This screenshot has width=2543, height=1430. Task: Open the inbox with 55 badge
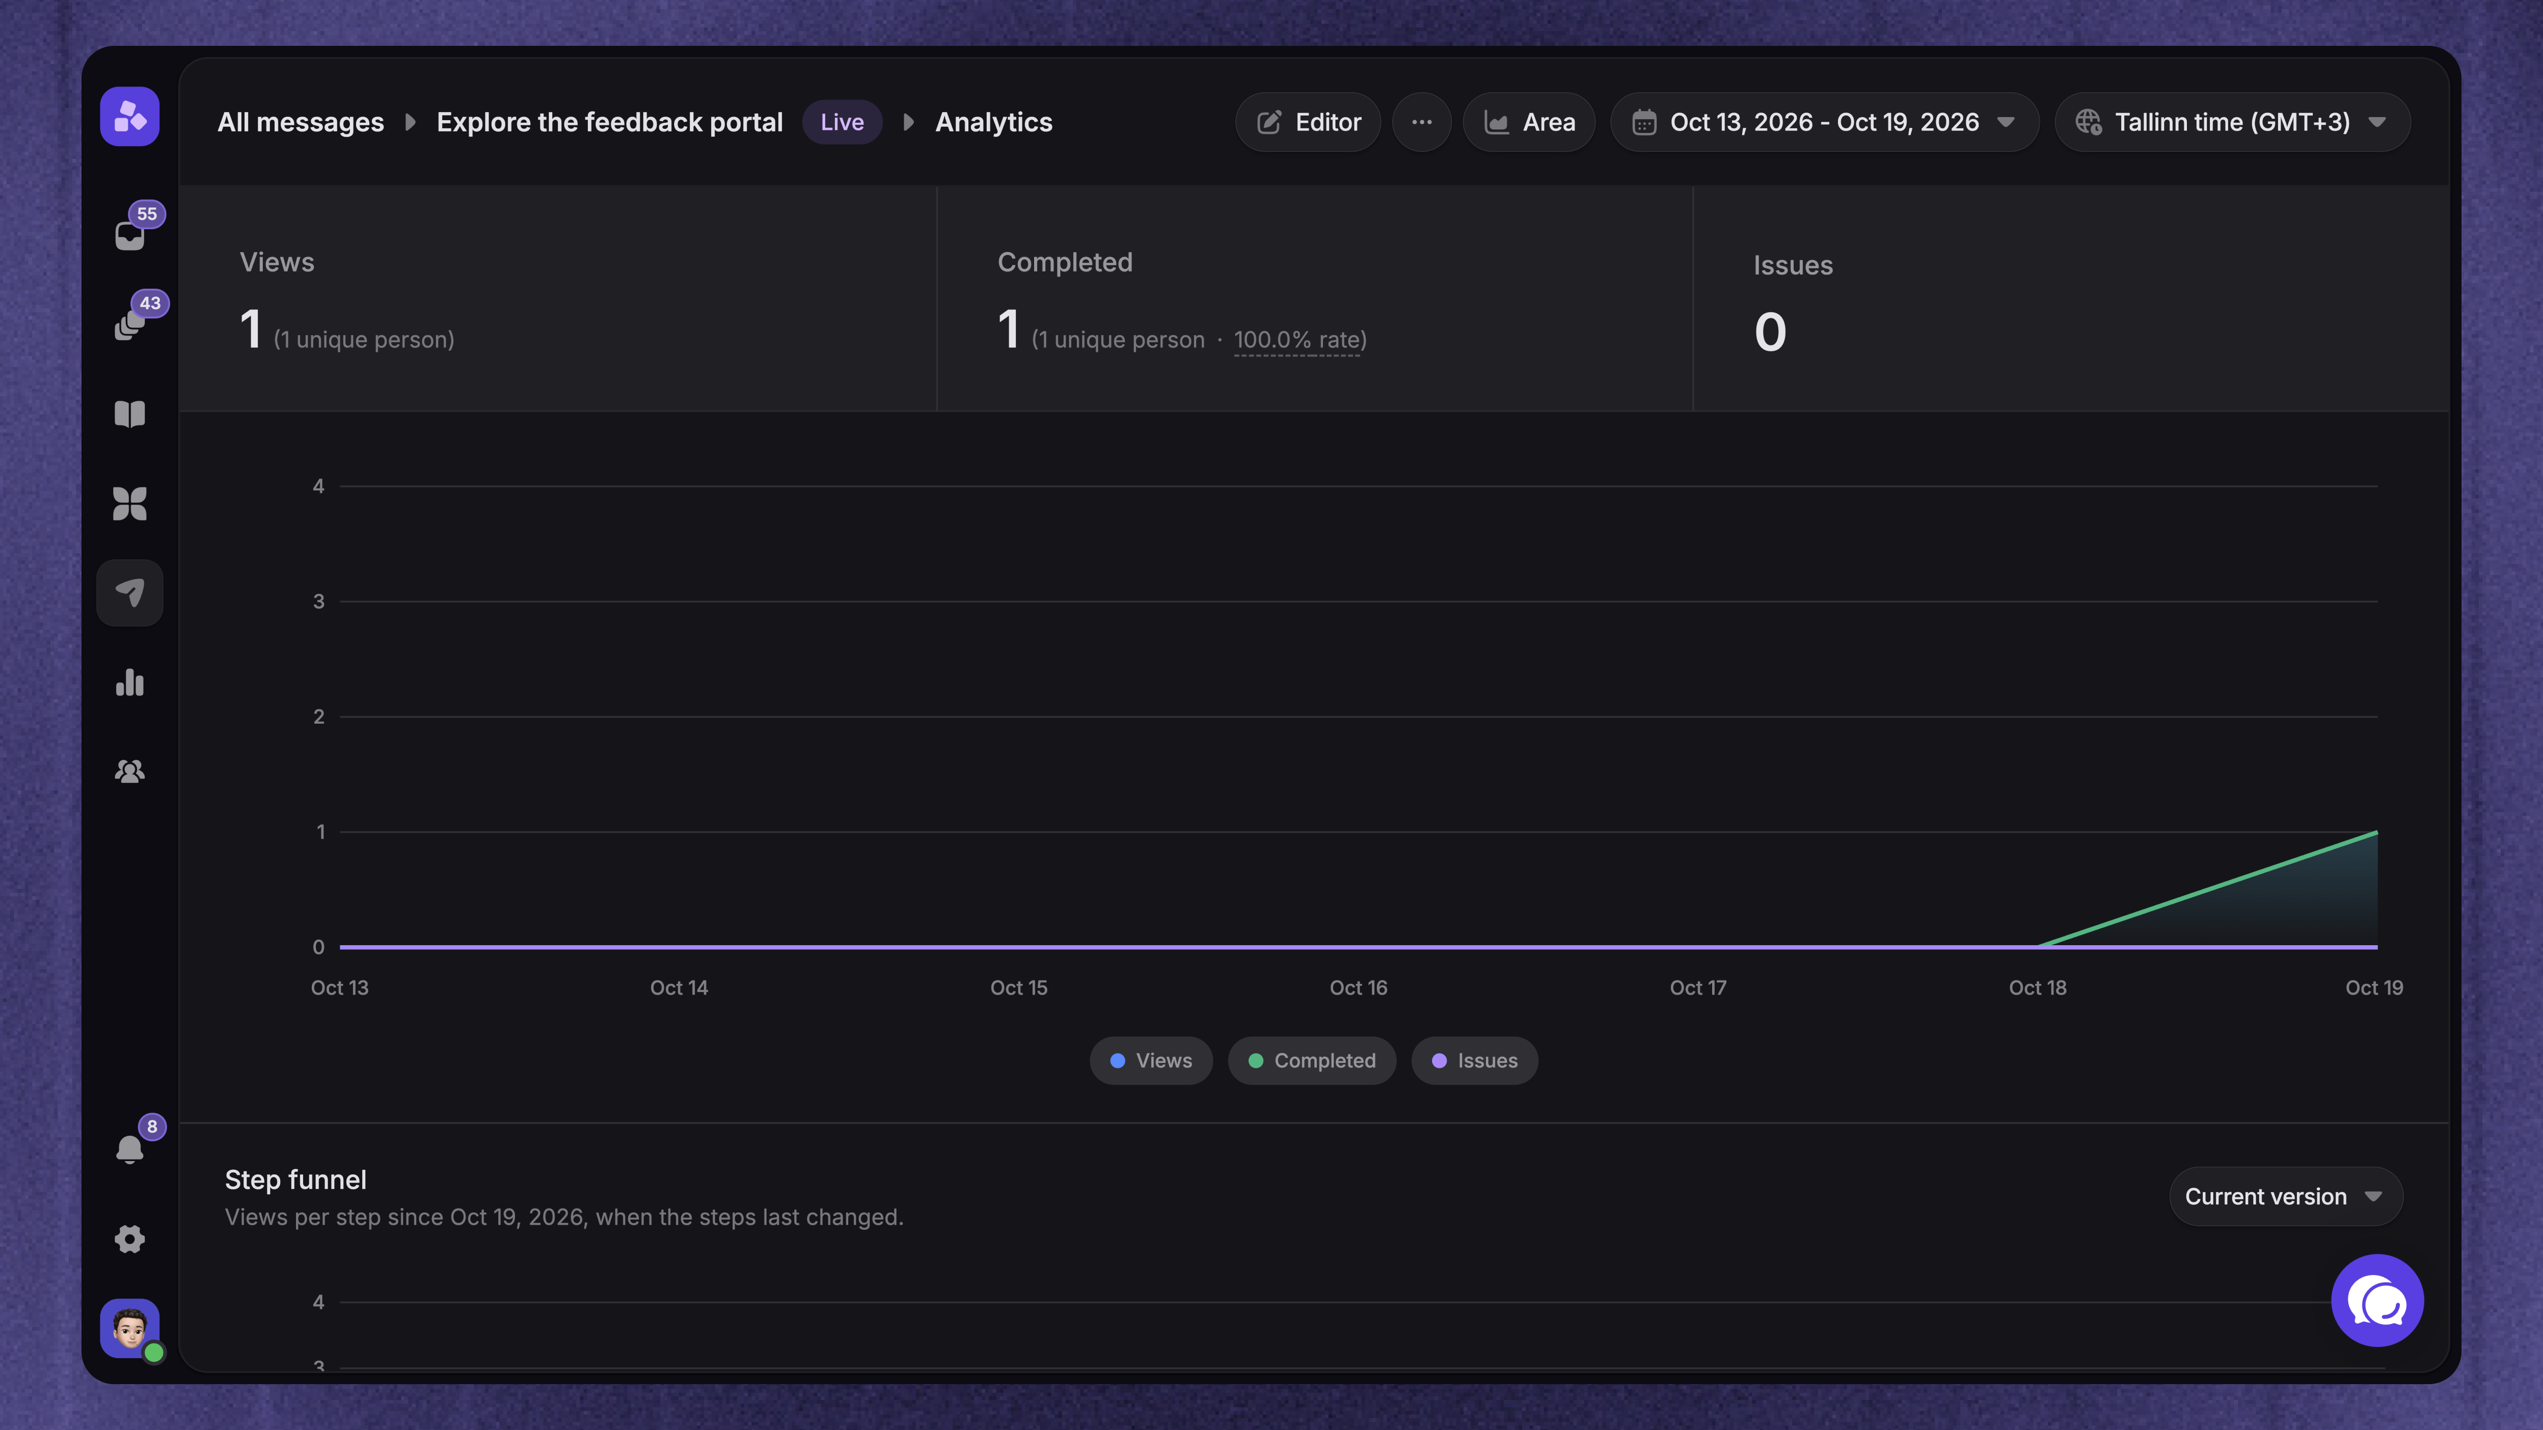click(129, 235)
